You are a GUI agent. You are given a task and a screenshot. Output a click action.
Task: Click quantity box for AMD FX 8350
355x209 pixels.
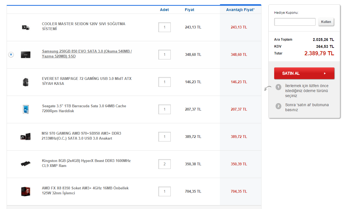164,191
